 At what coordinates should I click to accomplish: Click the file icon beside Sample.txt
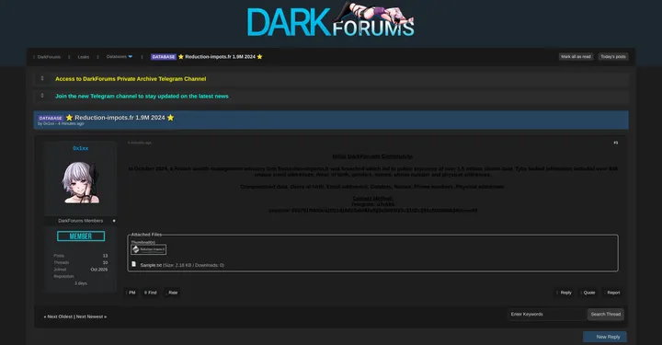(134, 264)
